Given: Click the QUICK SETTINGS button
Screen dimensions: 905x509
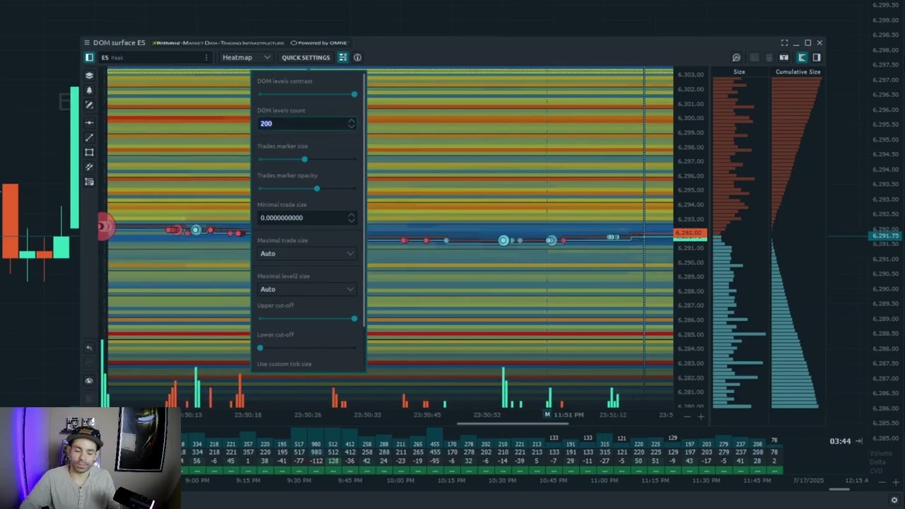Looking at the screenshot, I should pos(305,57).
